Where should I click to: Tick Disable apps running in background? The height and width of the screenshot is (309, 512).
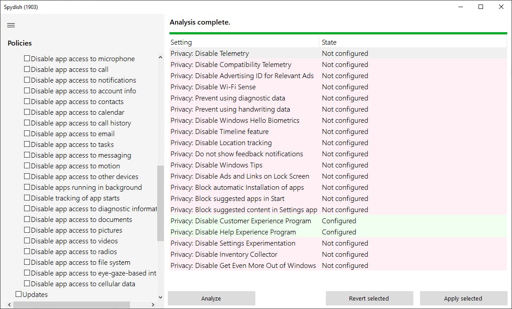[x=27, y=187]
